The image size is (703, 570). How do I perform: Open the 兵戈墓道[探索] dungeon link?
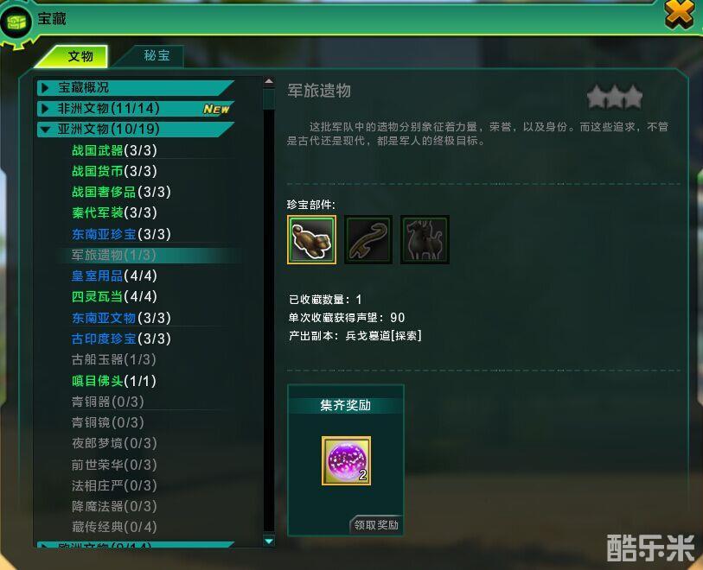click(x=383, y=336)
